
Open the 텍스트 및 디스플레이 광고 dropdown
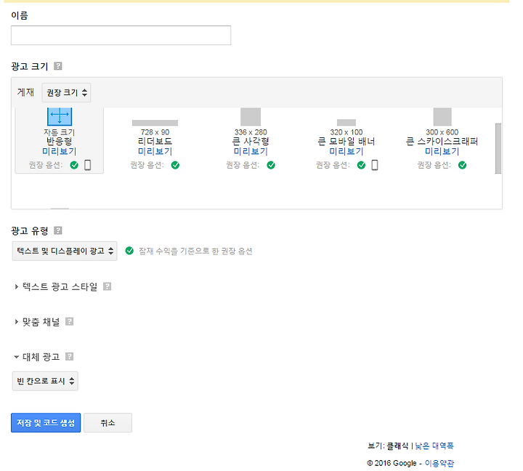(x=65, y=251)
